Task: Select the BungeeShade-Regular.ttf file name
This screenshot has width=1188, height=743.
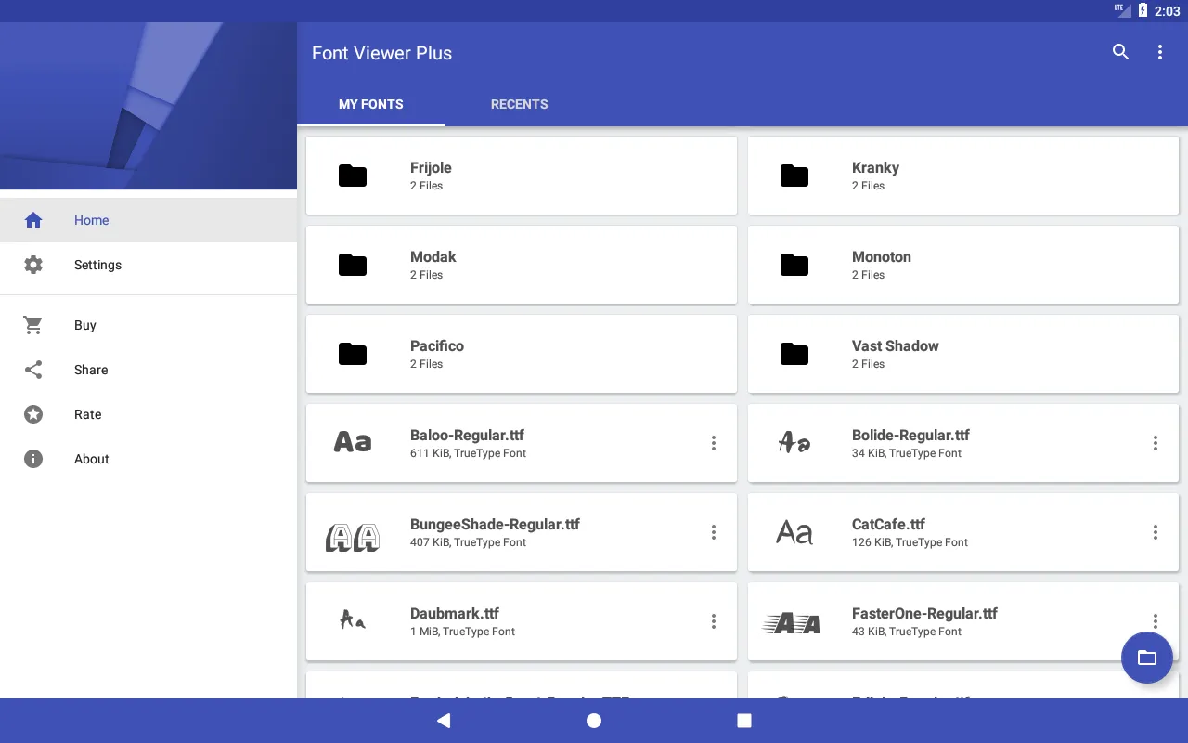Action: 495,524
